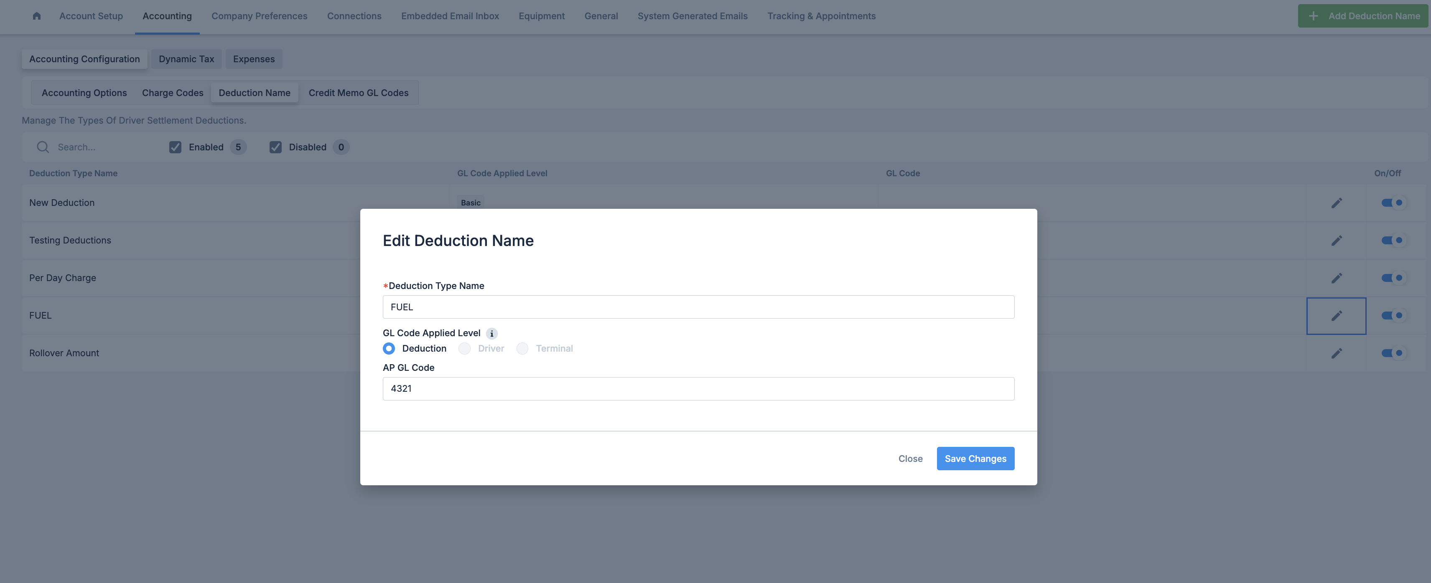
Task: Click the home icon in top navigation
Action: point(37,16)
